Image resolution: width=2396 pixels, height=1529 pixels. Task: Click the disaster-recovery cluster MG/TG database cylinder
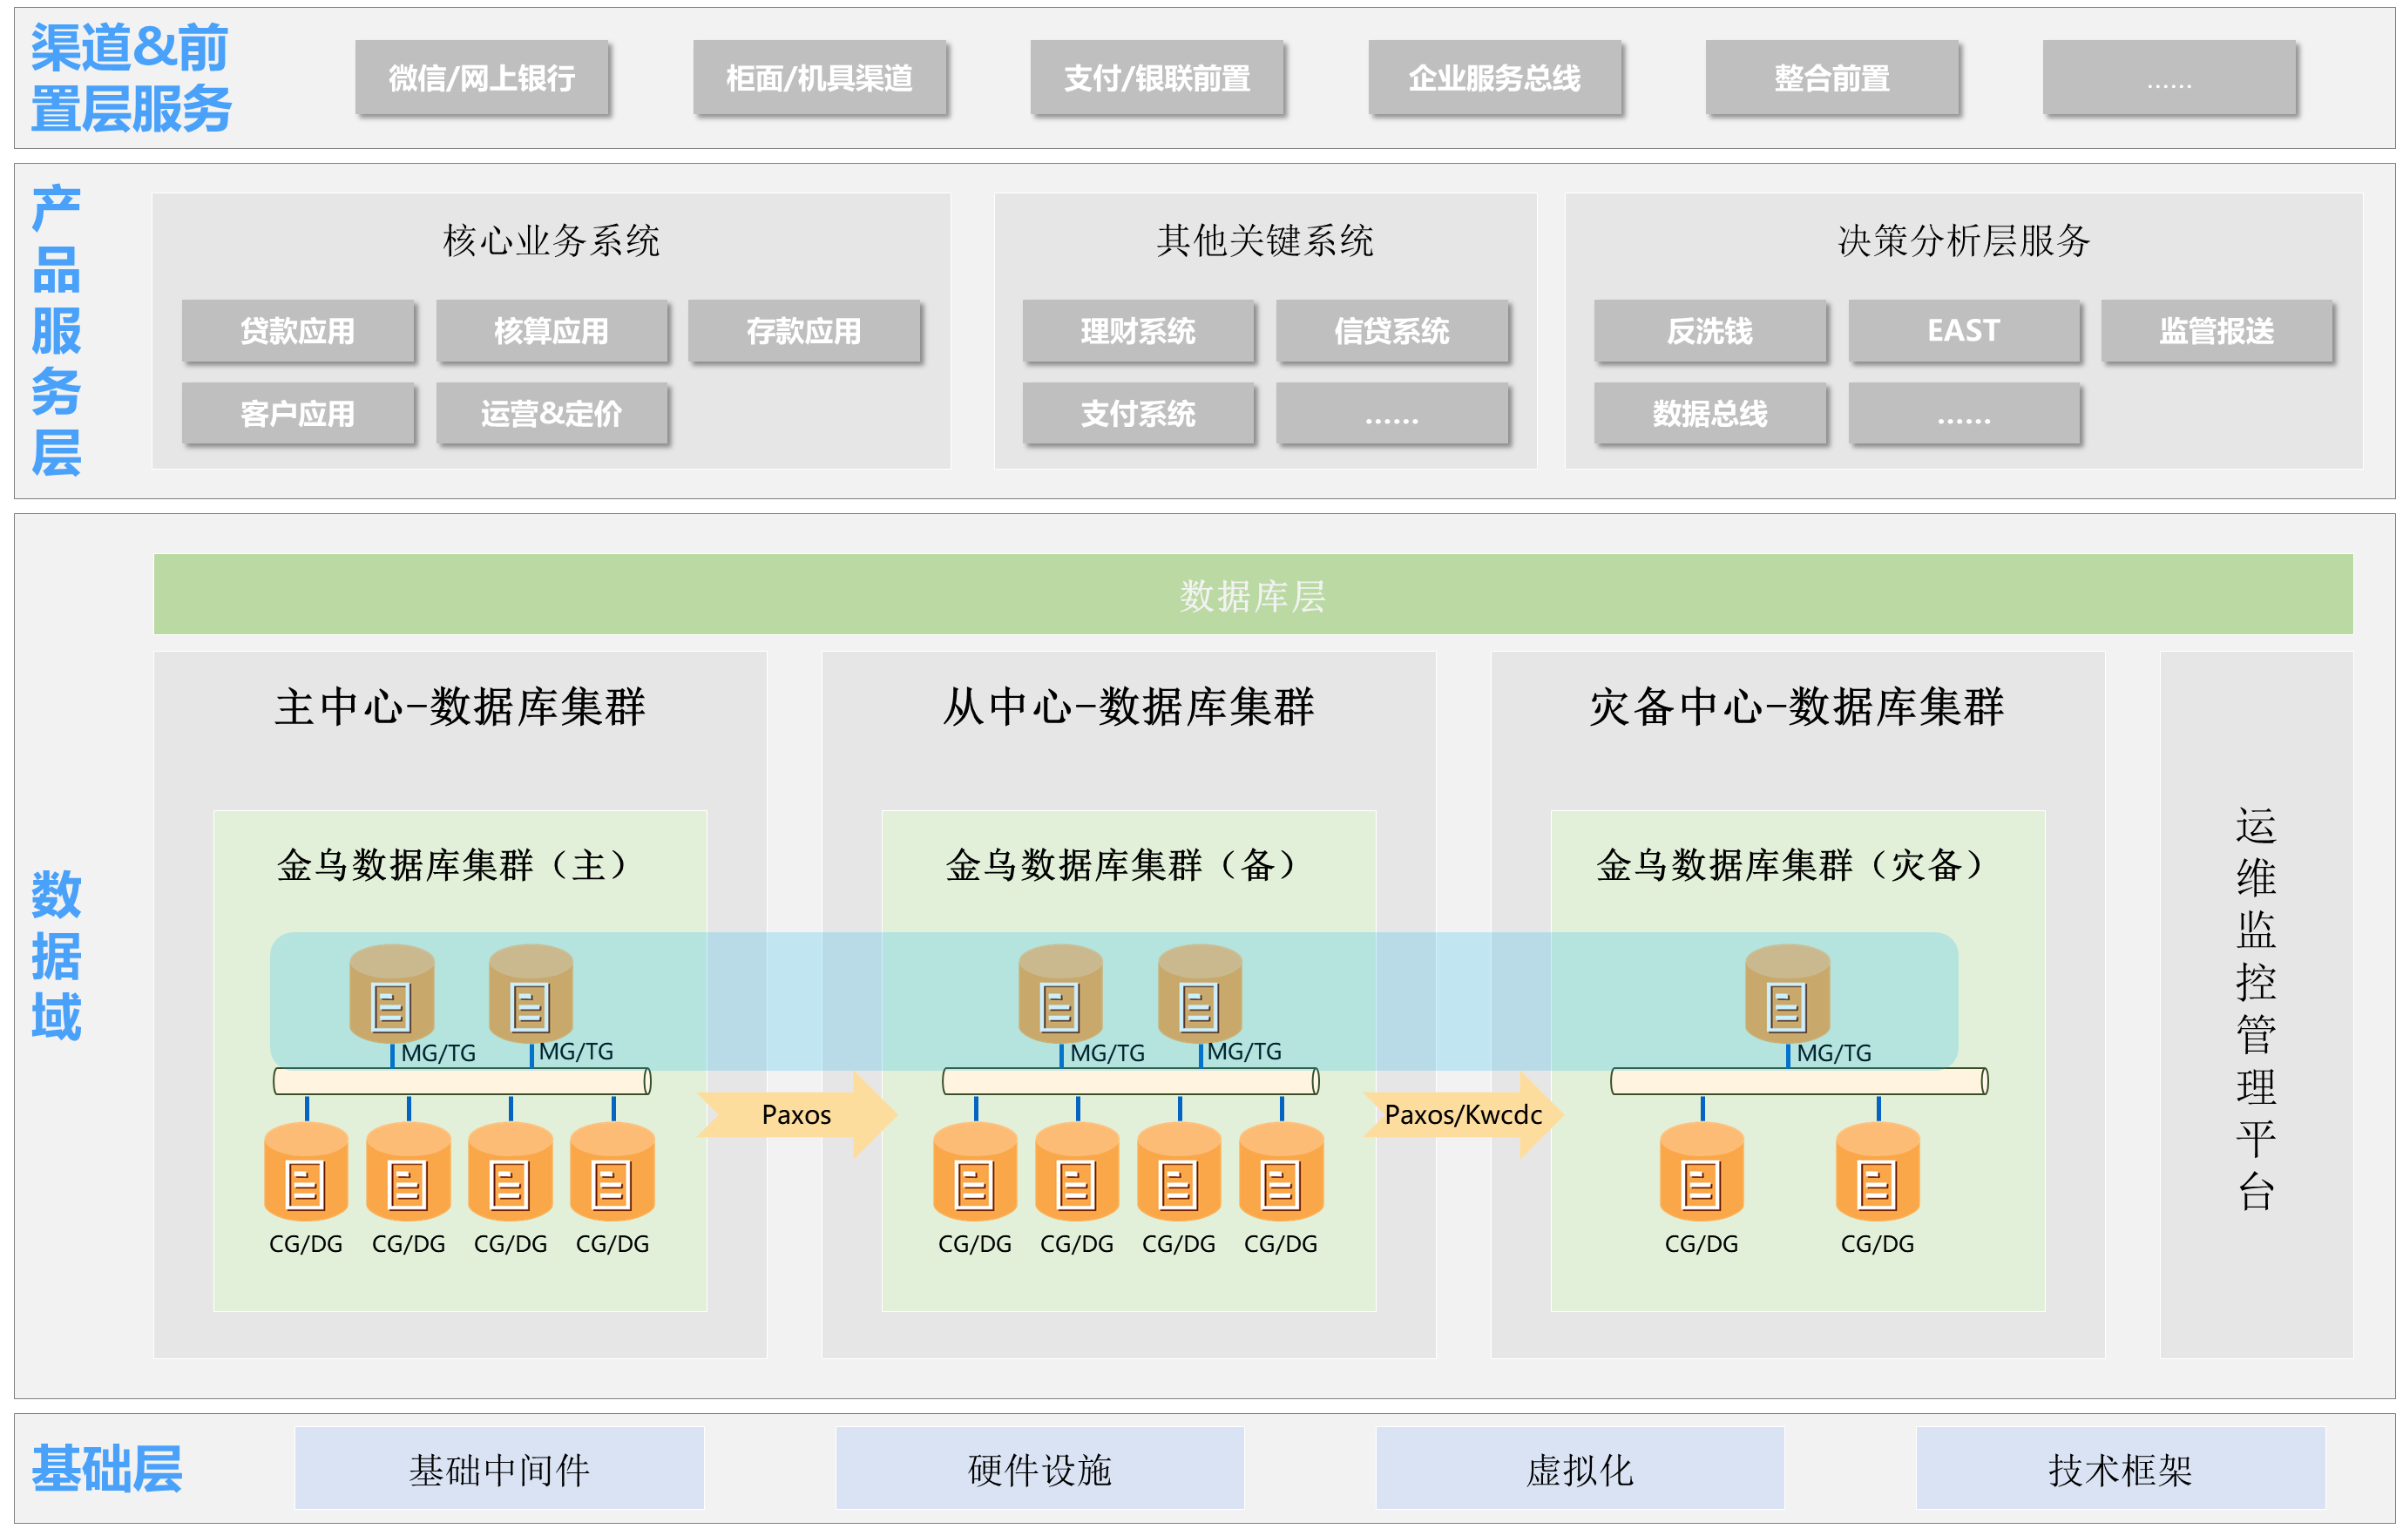[x=1787, y=995]
